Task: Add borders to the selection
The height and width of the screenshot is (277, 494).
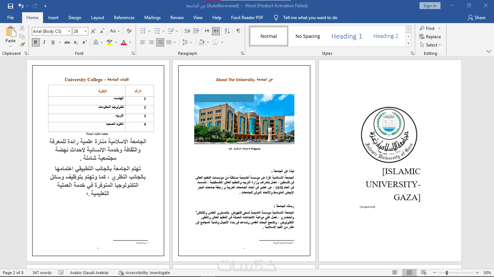Action: (216, 42)
